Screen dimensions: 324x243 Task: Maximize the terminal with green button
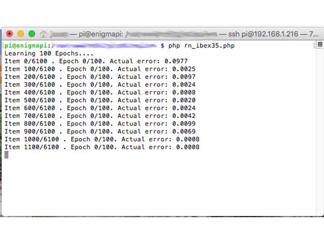click(32, 34)
